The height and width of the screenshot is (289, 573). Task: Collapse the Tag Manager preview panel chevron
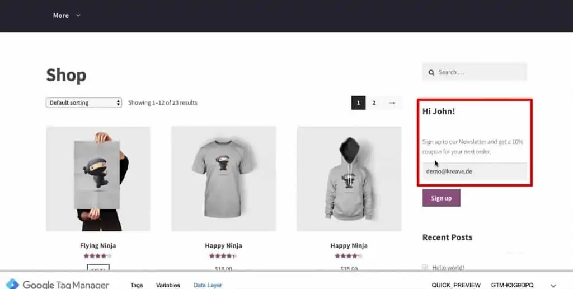tap(553, 285)
